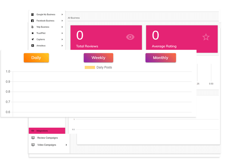Image resolution: width=227 pixels, height=164 pixels.
Task: Click the Integrations link icon
Action: (x=33, y=131)
